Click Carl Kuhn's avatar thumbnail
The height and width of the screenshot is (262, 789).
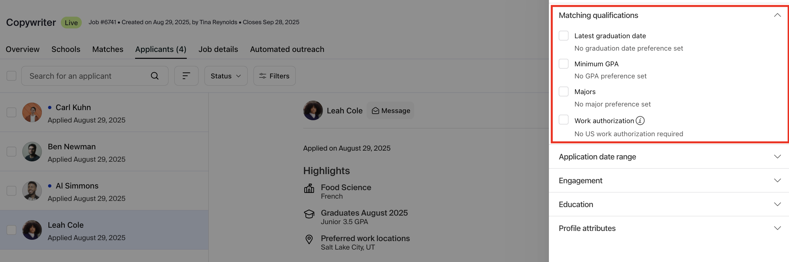tap(32, 112)
